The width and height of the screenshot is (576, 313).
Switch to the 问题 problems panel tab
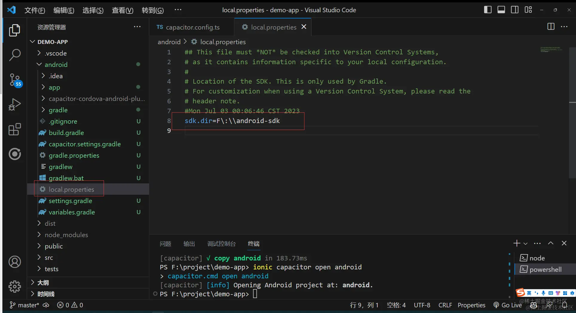pyautogui.click(x=166, y=244)
